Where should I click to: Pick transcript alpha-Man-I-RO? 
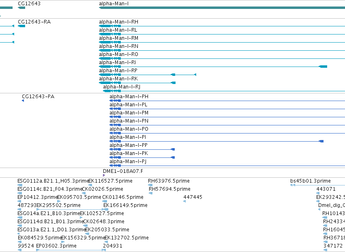point(119,54)
